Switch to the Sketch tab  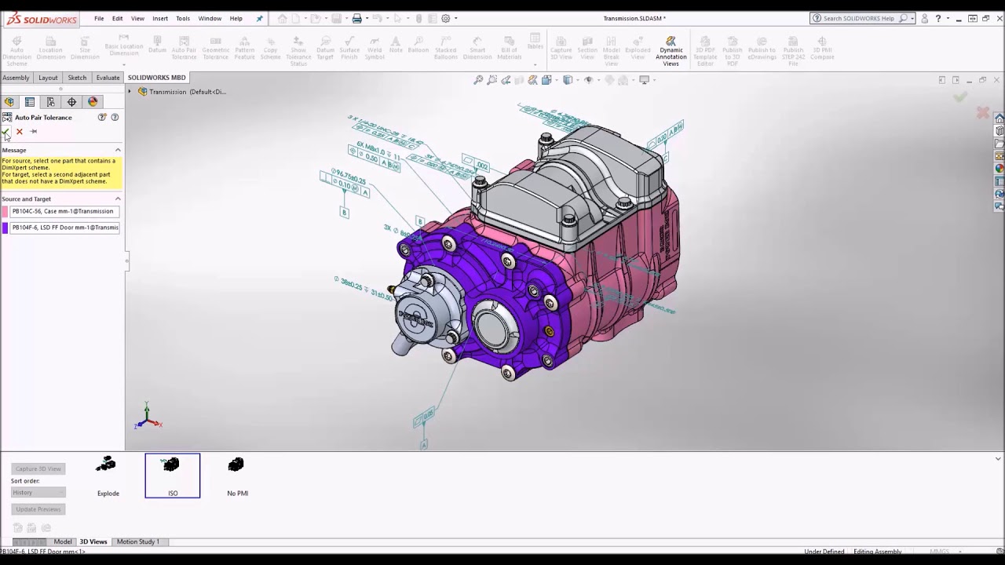click(x=77, y=78)
